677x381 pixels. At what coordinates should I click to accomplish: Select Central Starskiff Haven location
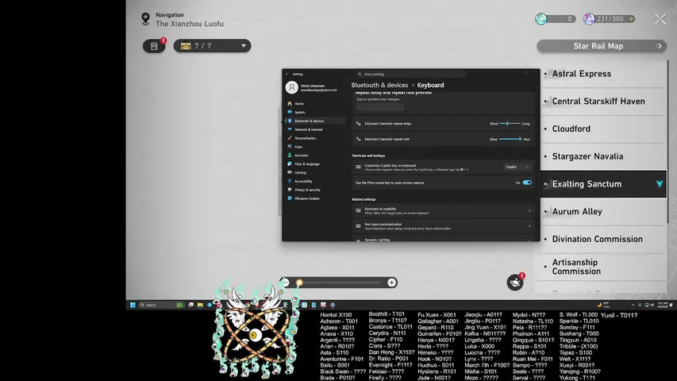[602, 102]
